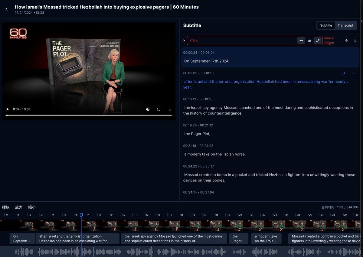Click the :10 mark on the timeline ruler
Screen dimensions: 363x257
(123, 215)
